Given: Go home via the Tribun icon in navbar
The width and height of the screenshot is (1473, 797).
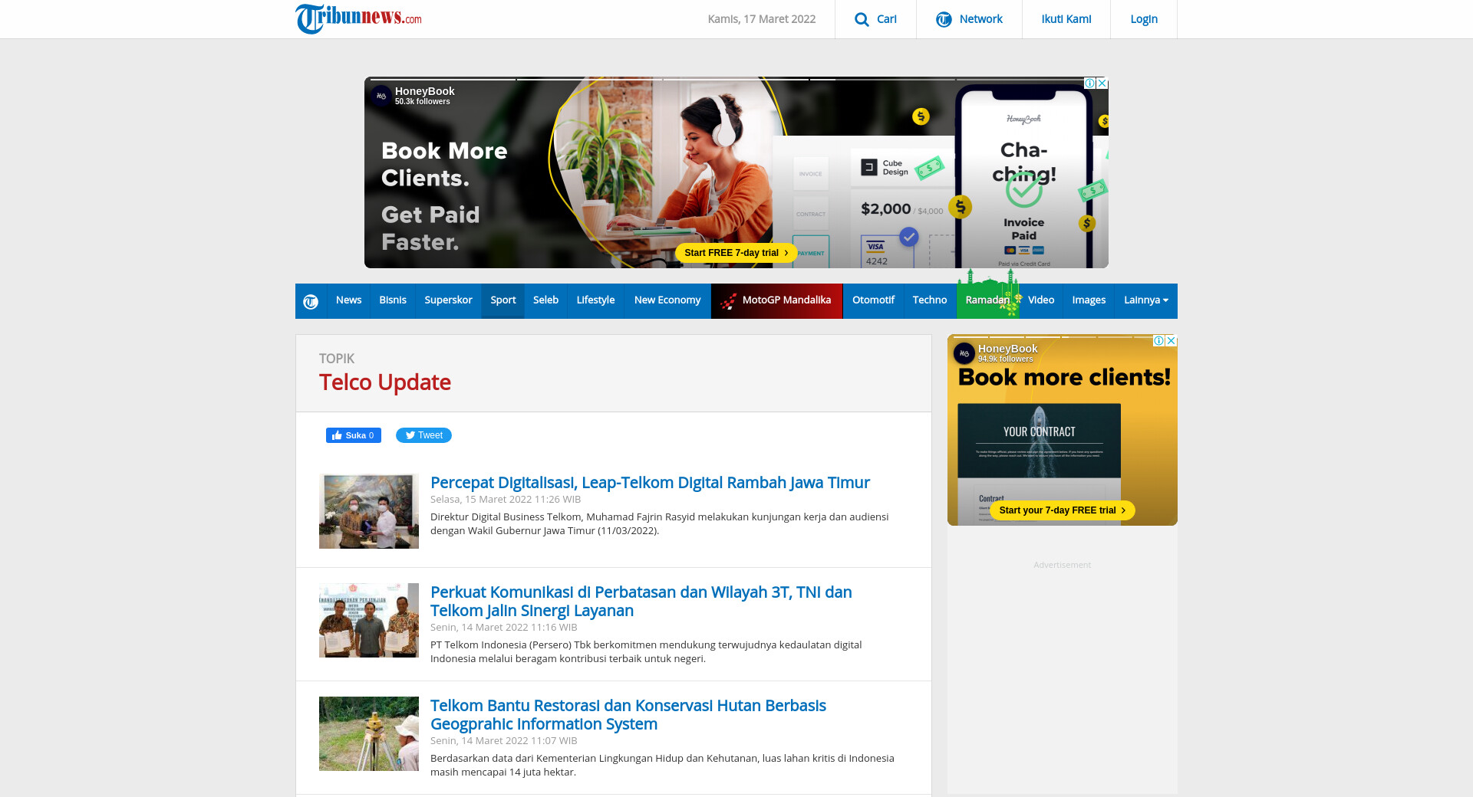Looking at the screenshot, I should (x=311, y=301).
